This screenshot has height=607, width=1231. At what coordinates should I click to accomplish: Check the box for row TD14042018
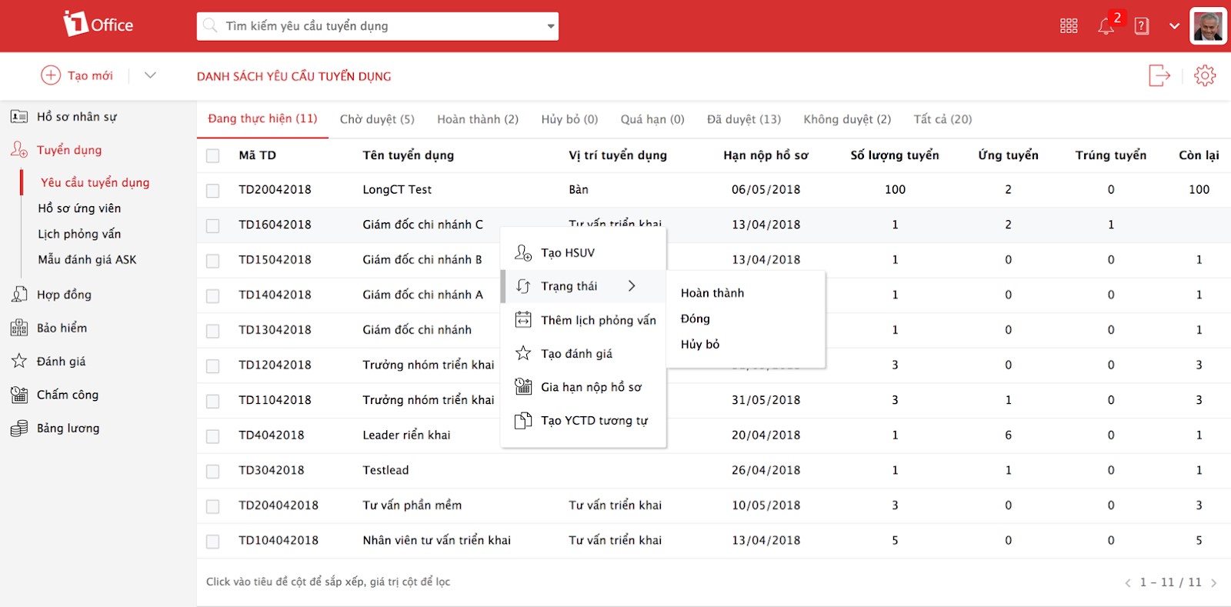(x=213, y=296)
